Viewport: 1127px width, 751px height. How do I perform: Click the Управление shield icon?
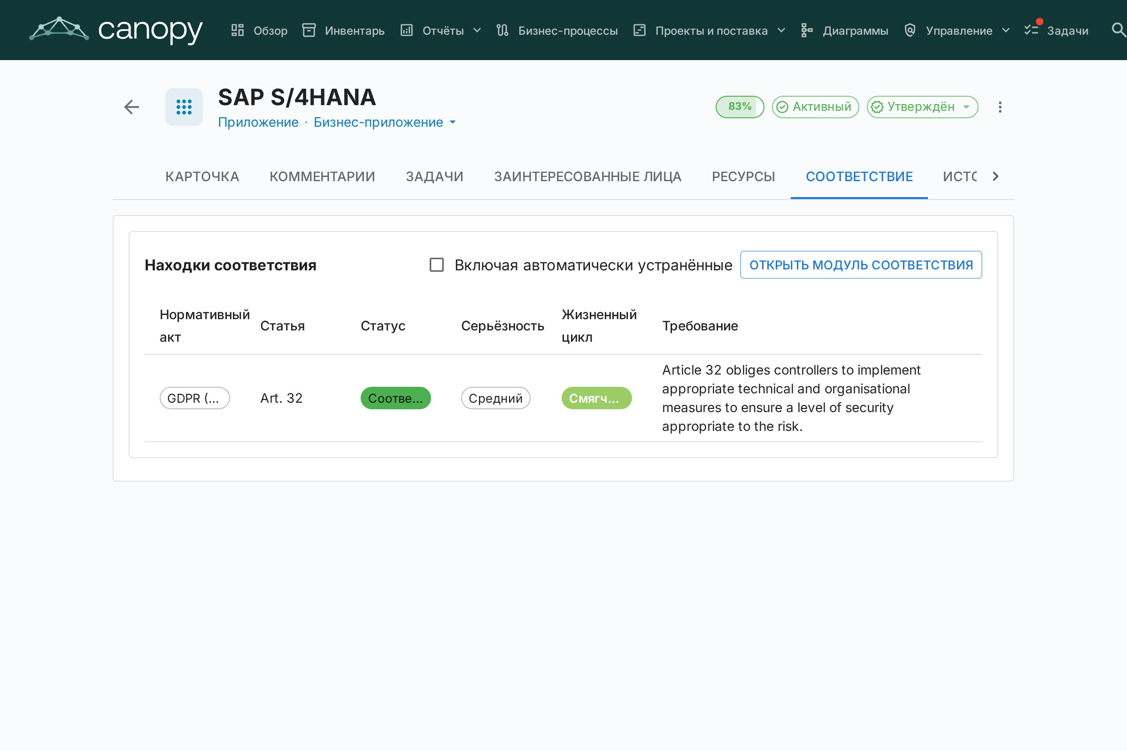point(910,30)
